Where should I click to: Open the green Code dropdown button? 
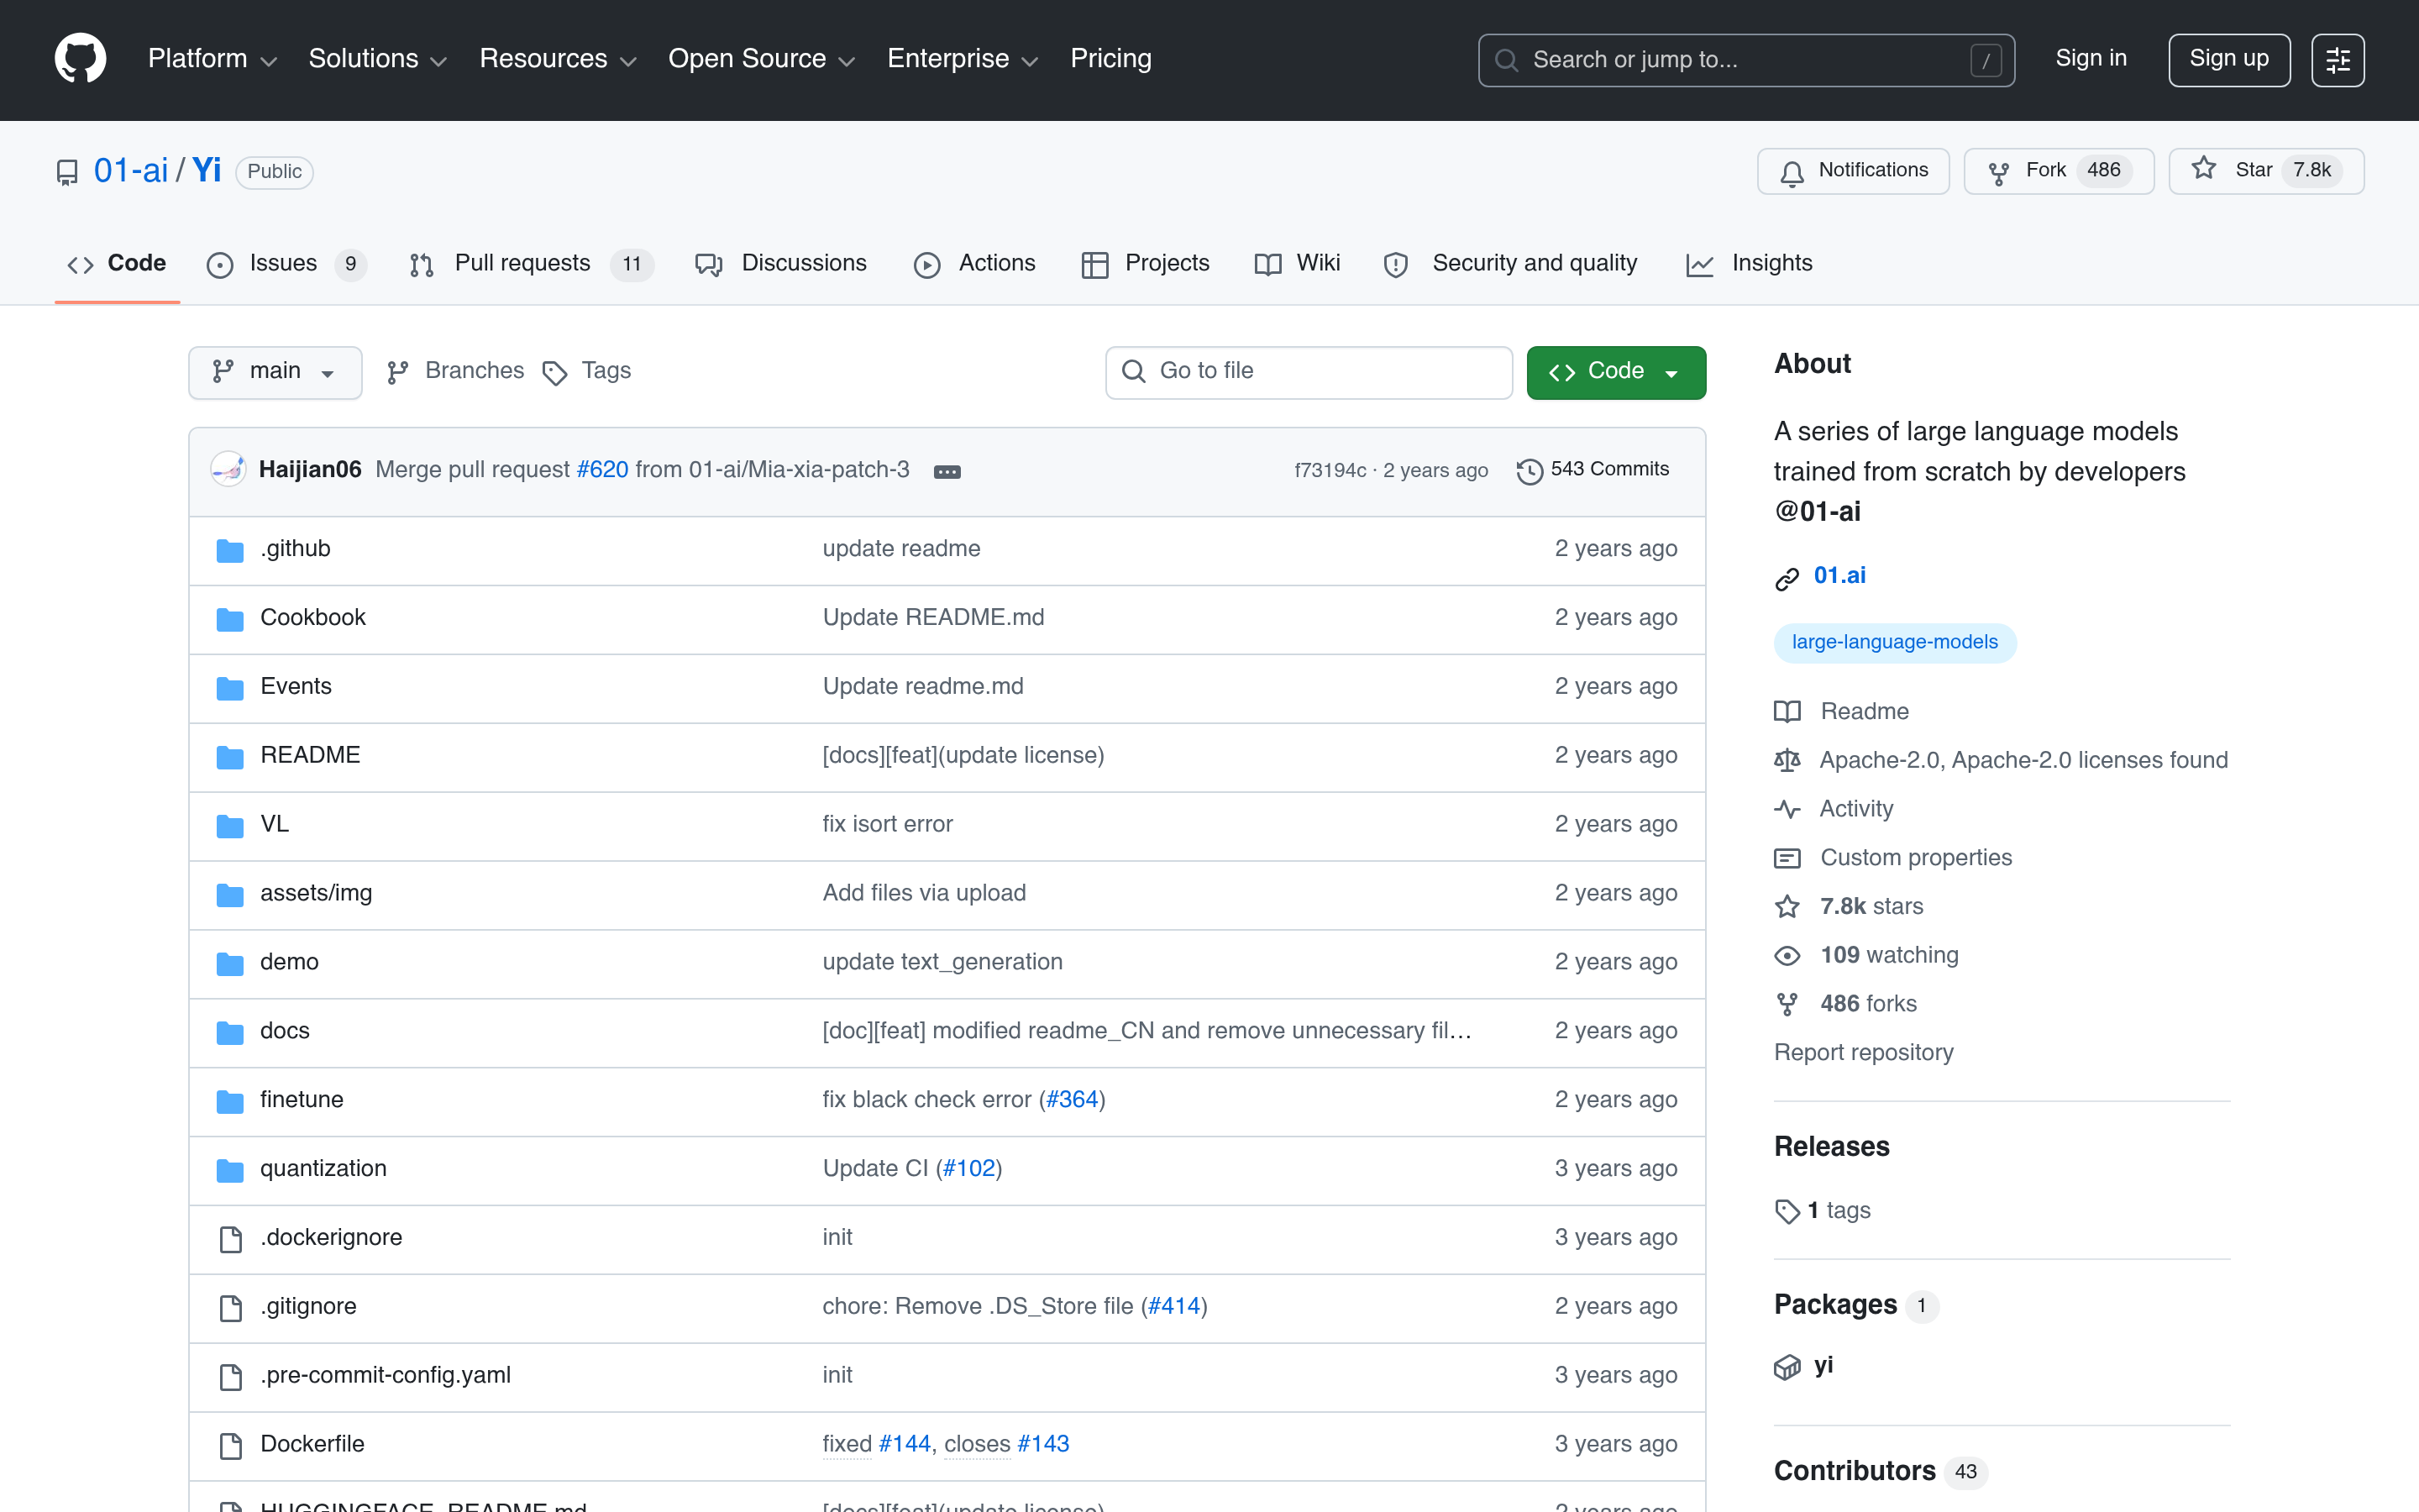coord(1615,372)
